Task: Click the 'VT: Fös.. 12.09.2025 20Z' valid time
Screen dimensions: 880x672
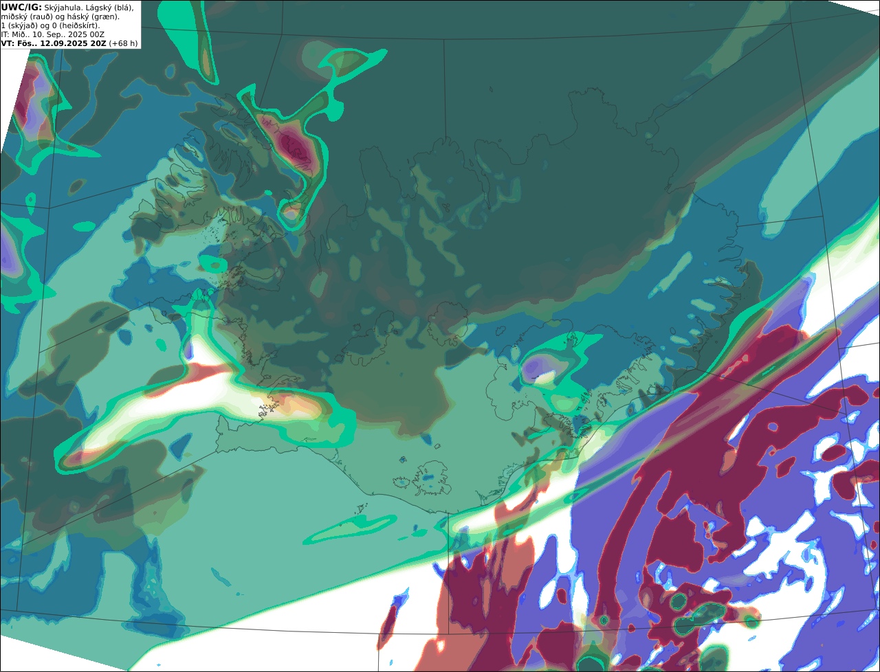Action: (53, 43)
